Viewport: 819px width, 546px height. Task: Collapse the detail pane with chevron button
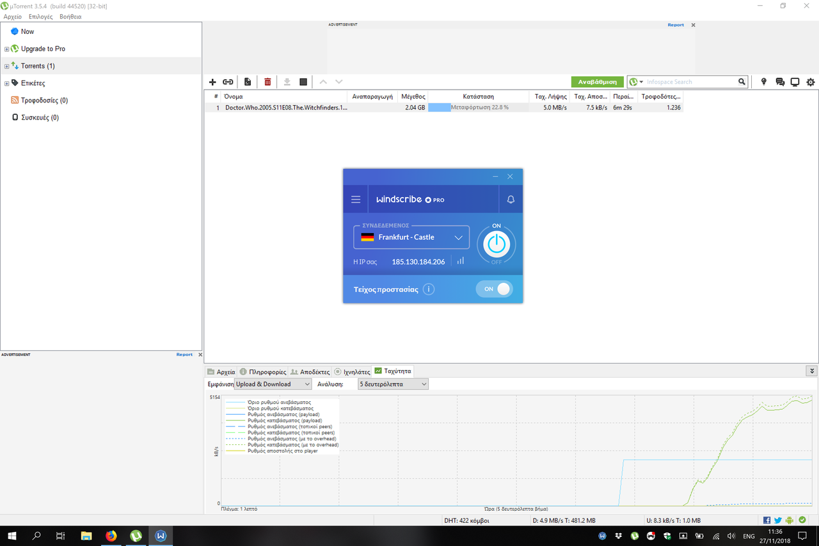[x=812, y=371]
